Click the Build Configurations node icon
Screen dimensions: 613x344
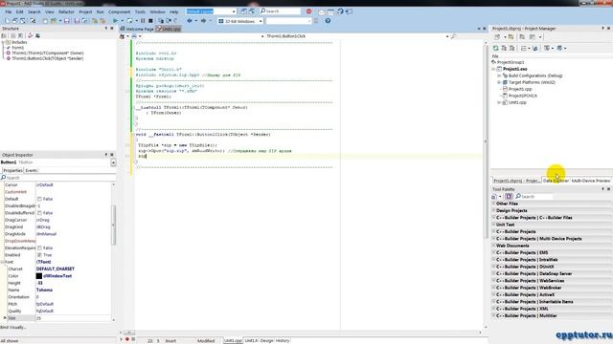pyautogui.click(x=505, y=75)
